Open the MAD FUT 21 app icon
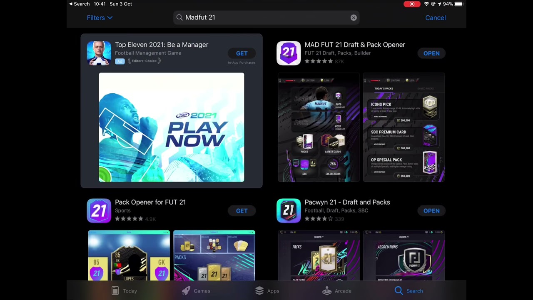533x300 pixels. (289, 53)
